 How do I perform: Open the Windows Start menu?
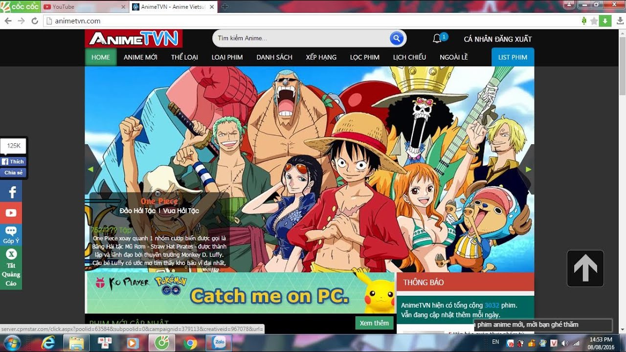pyautogui.click(x=12, y=343)
